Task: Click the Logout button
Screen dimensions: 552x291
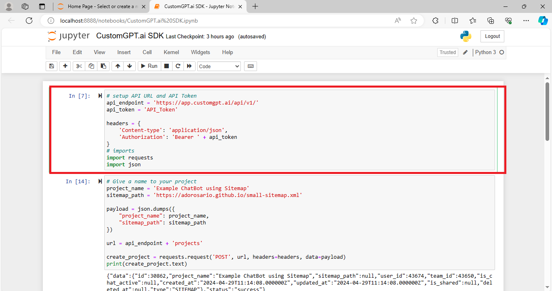Action: 492,36
